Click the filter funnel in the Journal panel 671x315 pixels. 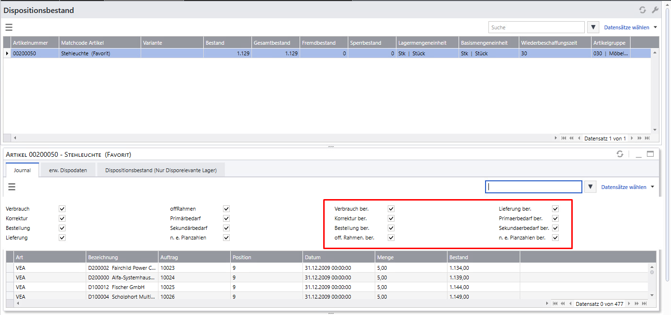point(591,187)
